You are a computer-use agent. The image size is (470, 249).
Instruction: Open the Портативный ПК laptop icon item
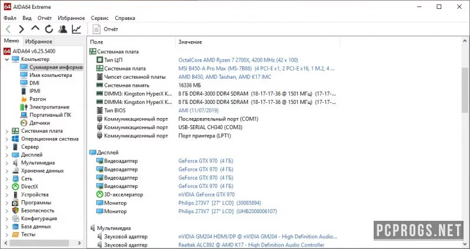23,115
